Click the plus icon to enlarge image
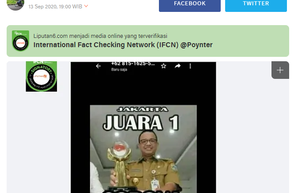 tap(280, 70)
